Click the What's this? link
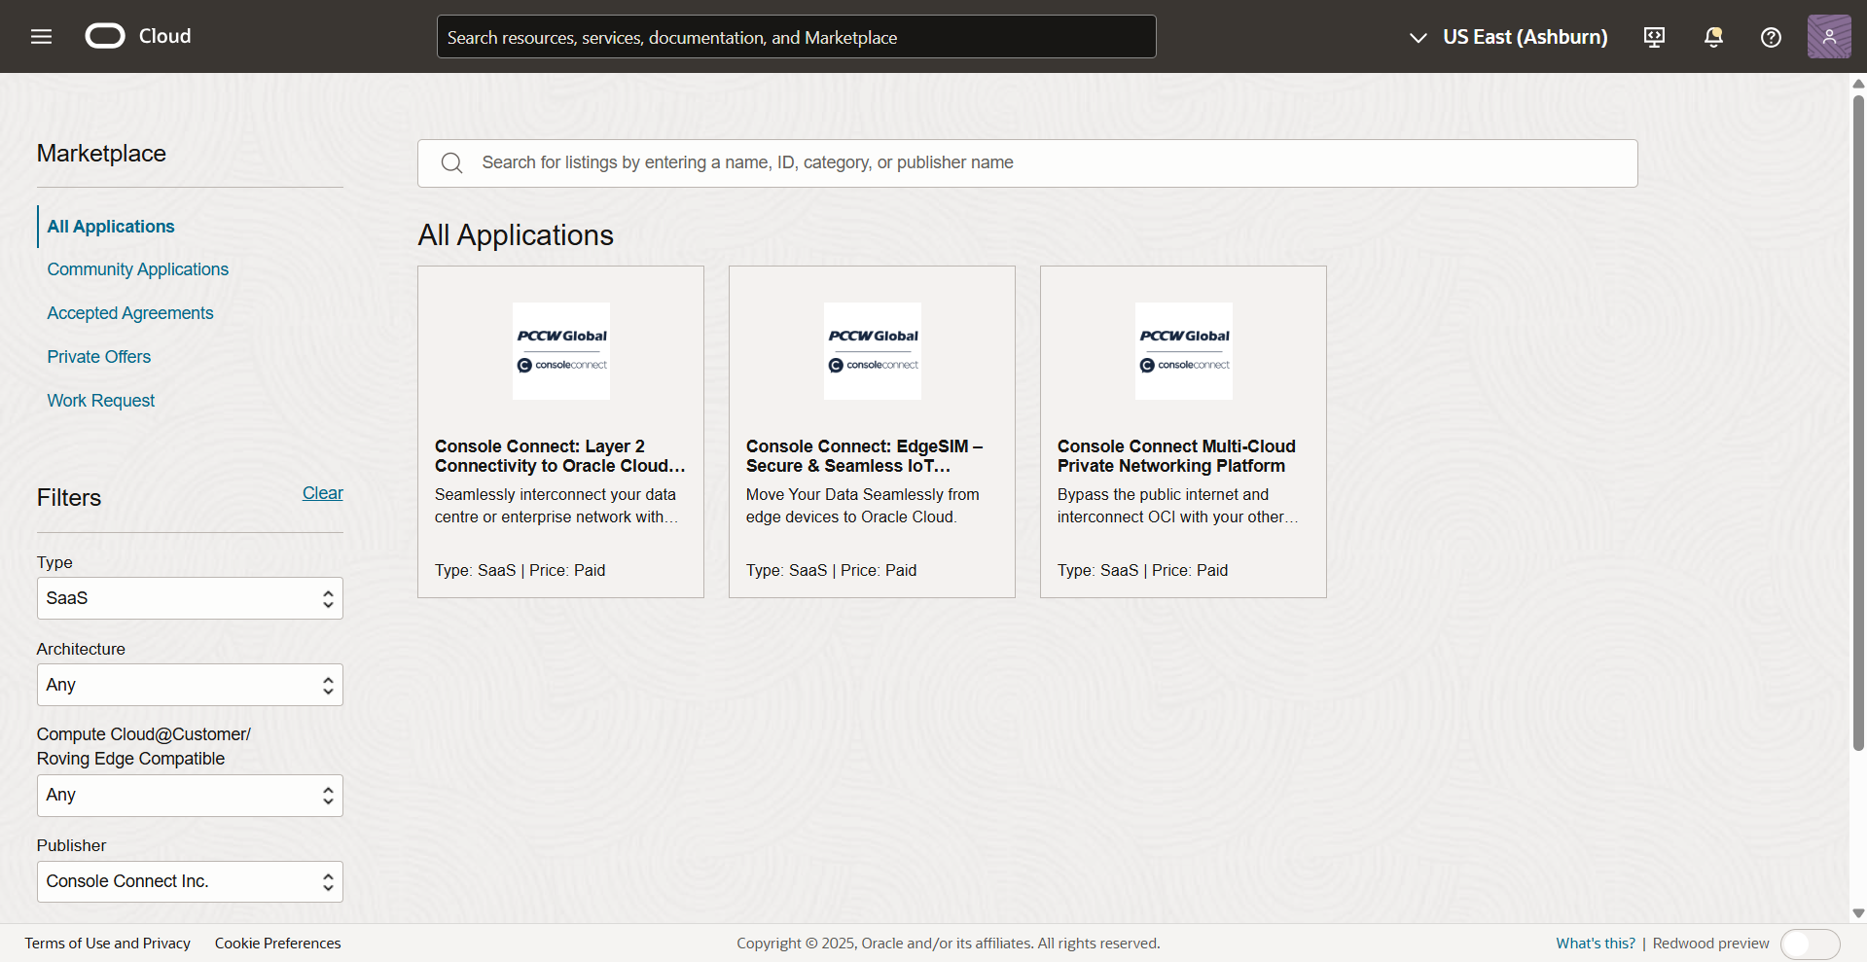Screen dimensions: 1867x962 click(1596, 944)
